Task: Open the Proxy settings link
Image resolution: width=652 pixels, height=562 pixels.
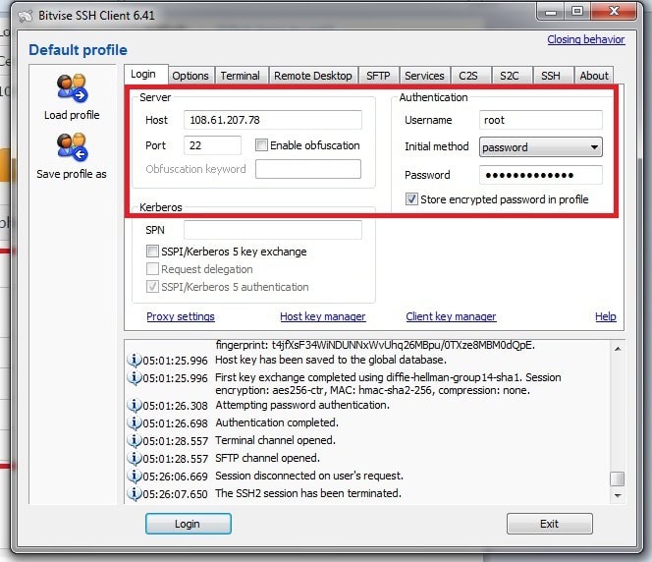Action: click(181, 316)
